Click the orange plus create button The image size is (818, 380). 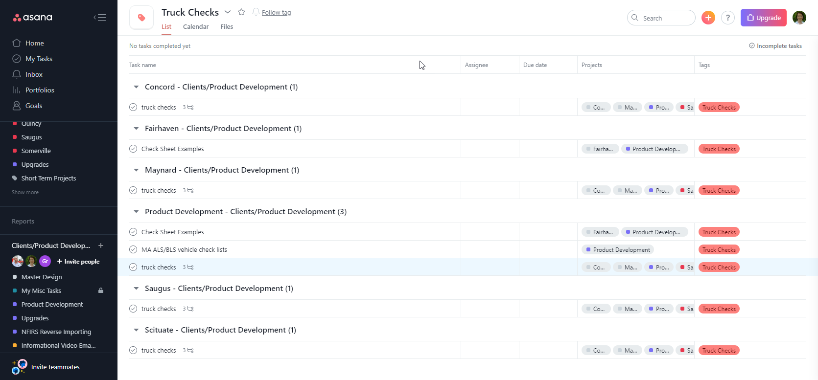pos(708,18)
